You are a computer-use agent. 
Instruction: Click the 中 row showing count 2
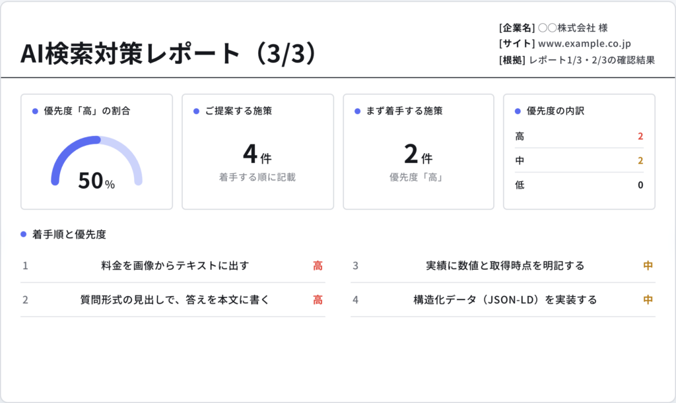click(579, 160)
